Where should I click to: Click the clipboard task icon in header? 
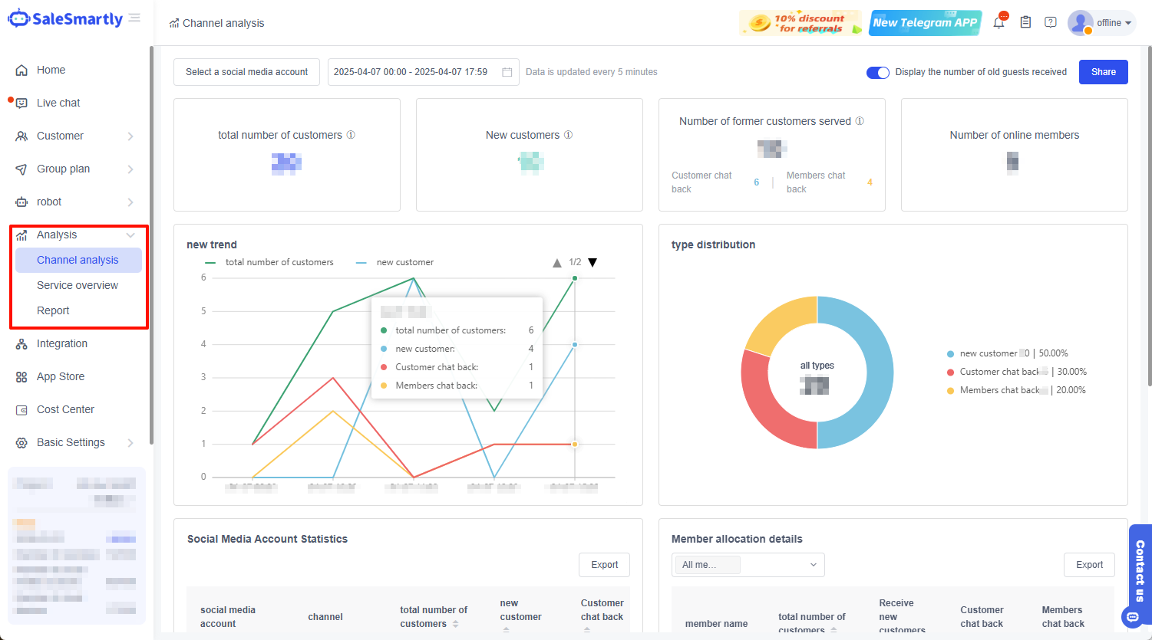(1025, 23)
